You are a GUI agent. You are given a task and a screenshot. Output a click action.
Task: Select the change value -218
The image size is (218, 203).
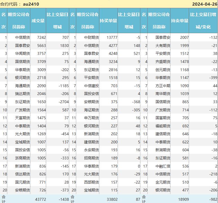click(213, 174)
